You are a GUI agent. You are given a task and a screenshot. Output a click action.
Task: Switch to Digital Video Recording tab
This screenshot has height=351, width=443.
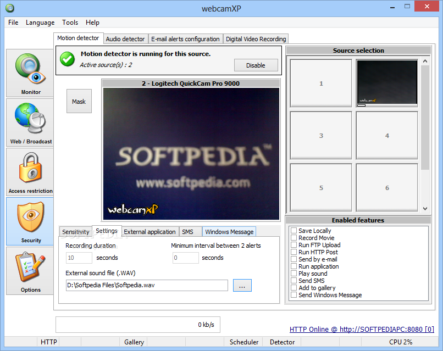256,39
